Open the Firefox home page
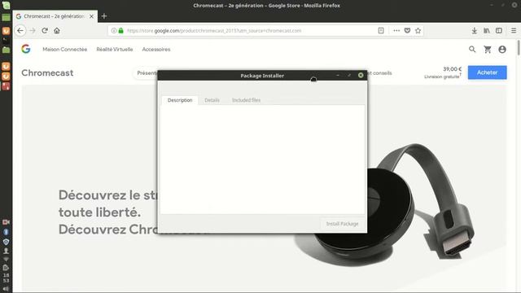This screenshot has width=521, height=293. pos(57,31)
